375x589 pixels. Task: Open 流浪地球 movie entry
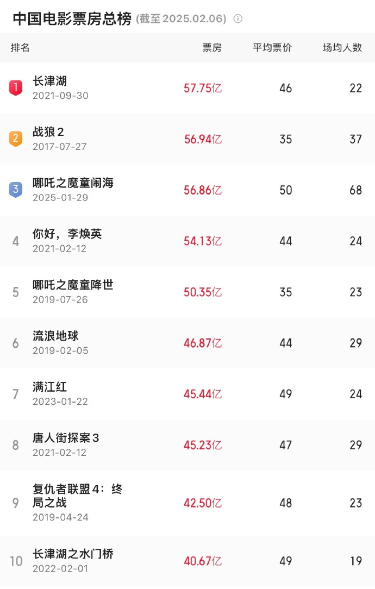[55, 336]
